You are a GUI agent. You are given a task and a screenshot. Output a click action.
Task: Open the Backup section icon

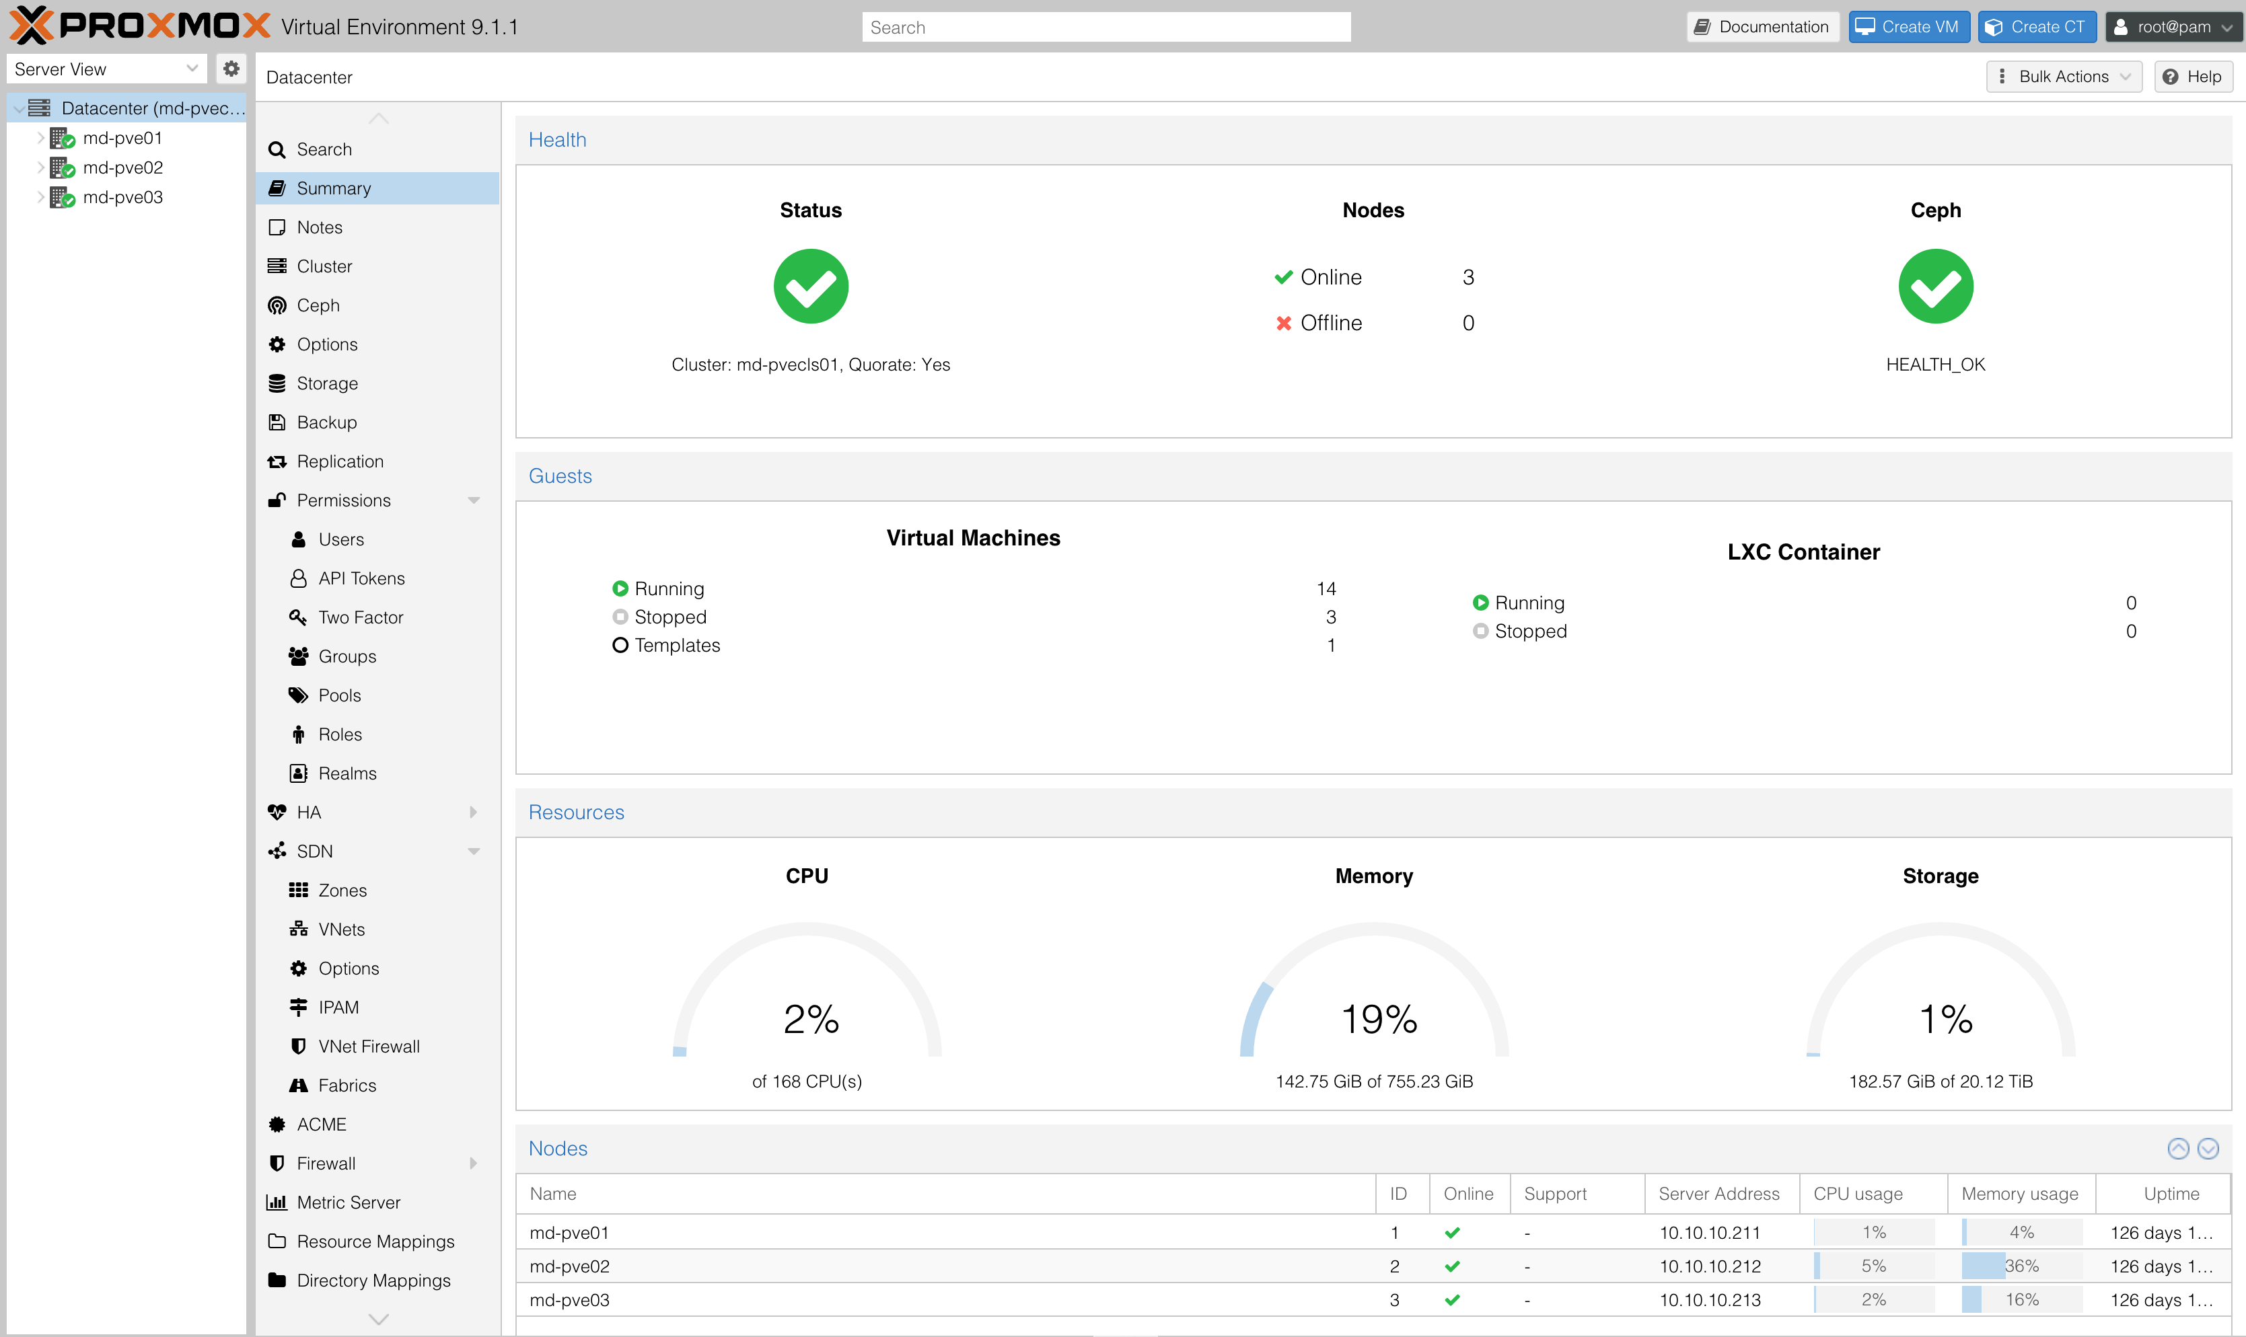(x=278, y=422)
